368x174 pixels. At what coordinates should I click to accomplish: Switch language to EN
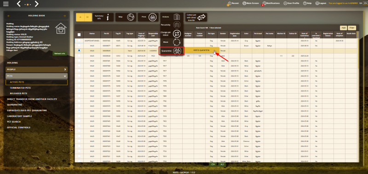coord(365,3)
